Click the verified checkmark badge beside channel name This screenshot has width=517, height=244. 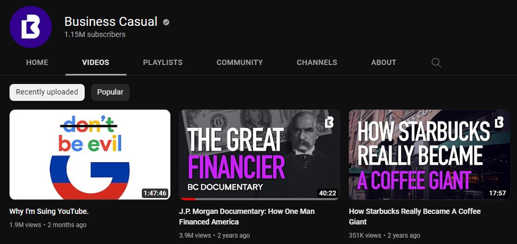point(166,22)
